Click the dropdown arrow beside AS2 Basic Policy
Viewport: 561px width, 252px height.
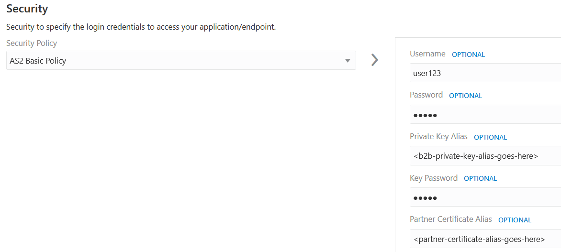click(347, 61)
